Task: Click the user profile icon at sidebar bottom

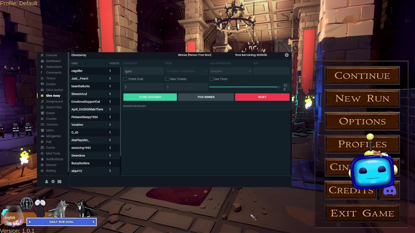Action: coord(47,182)
